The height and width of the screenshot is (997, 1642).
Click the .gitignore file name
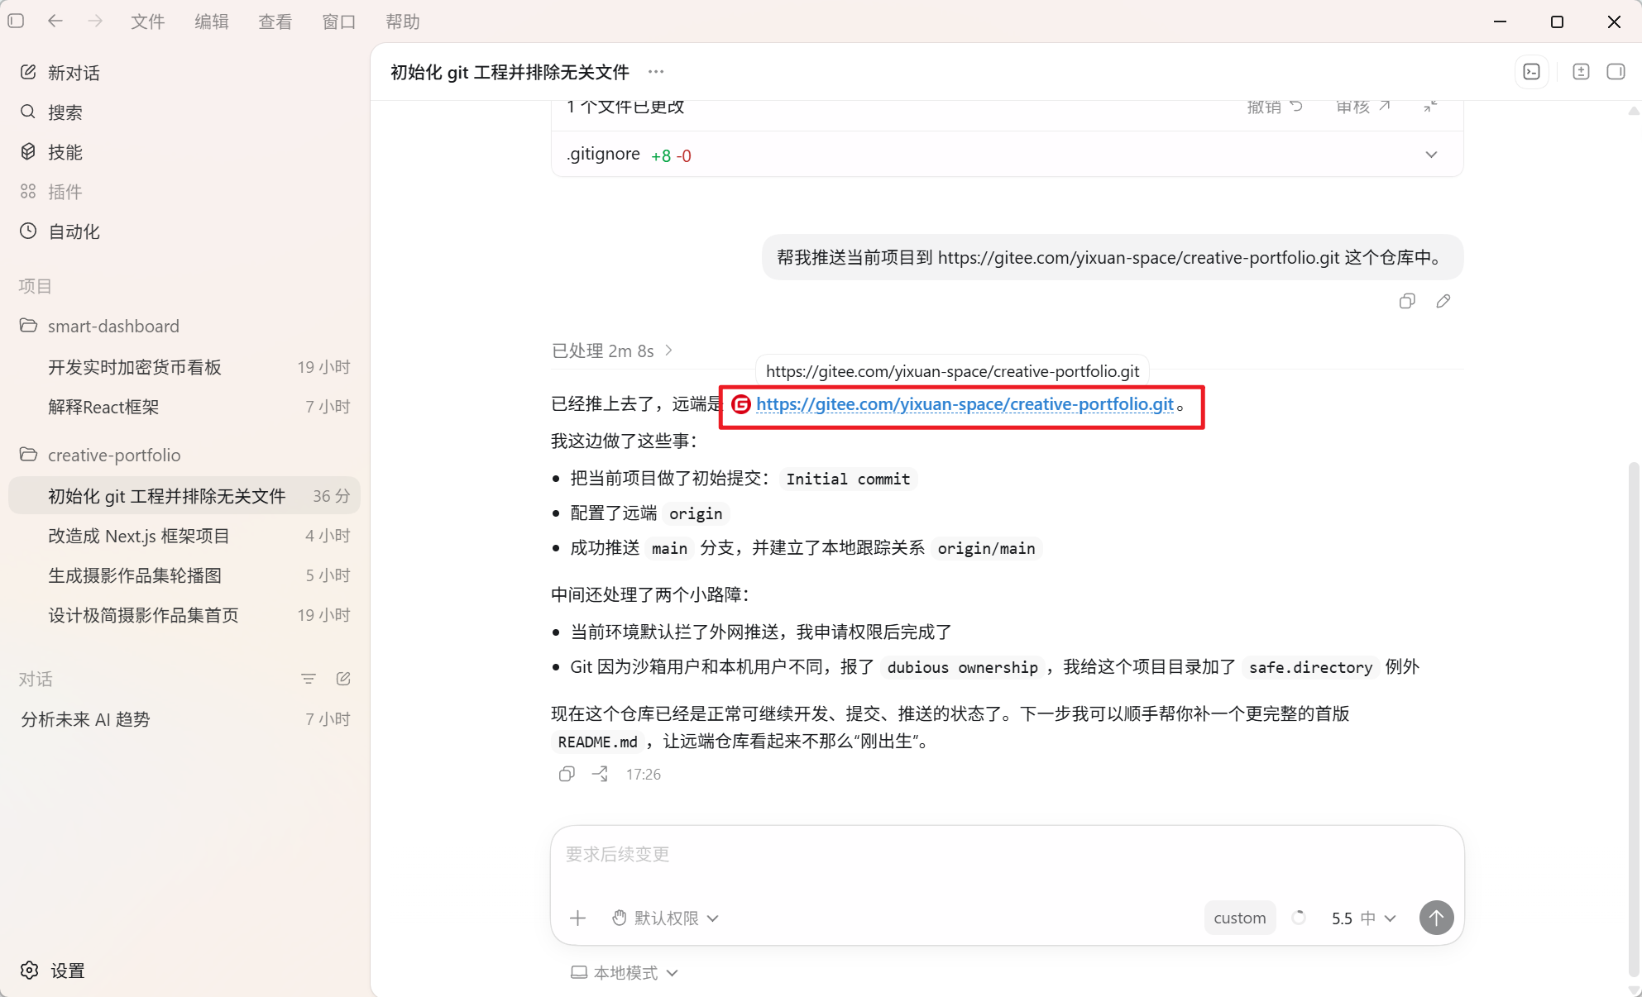click(x=603, y=154)
